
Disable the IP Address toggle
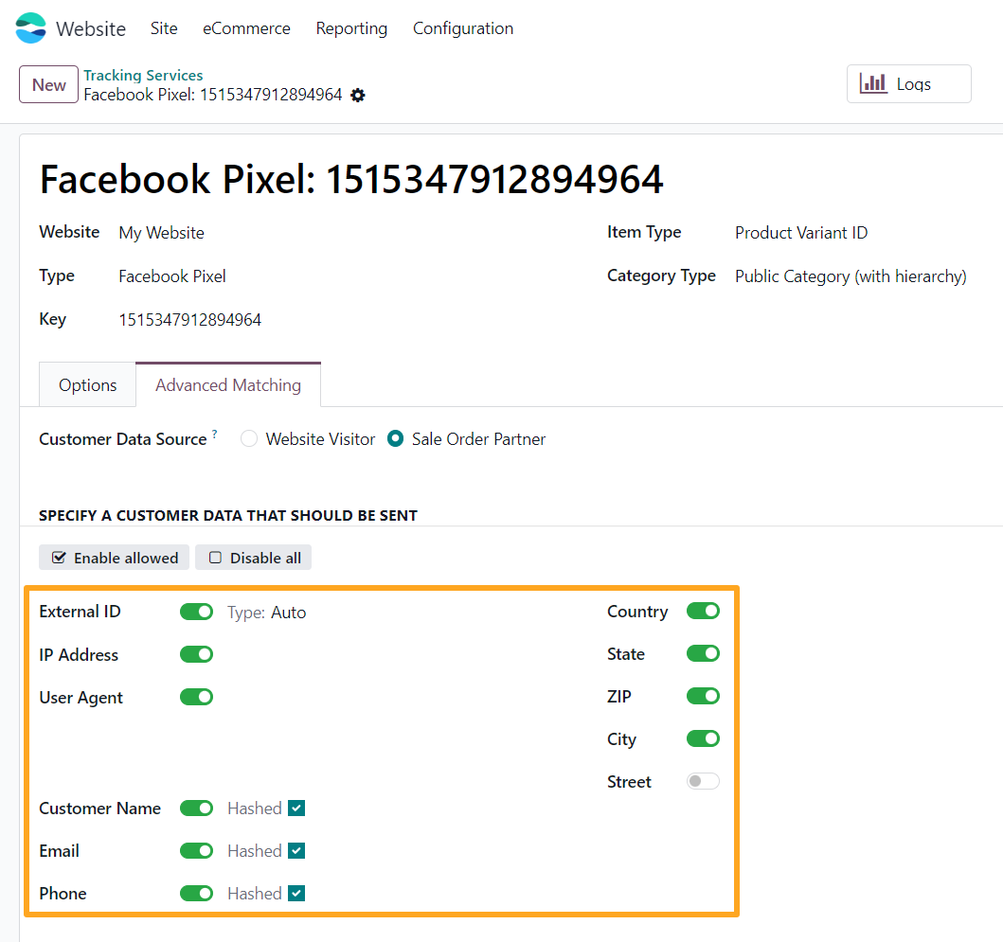[196, 654]
